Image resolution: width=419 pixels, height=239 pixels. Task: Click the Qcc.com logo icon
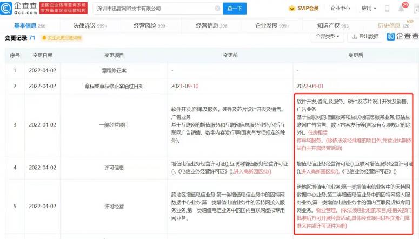point(6,8)
